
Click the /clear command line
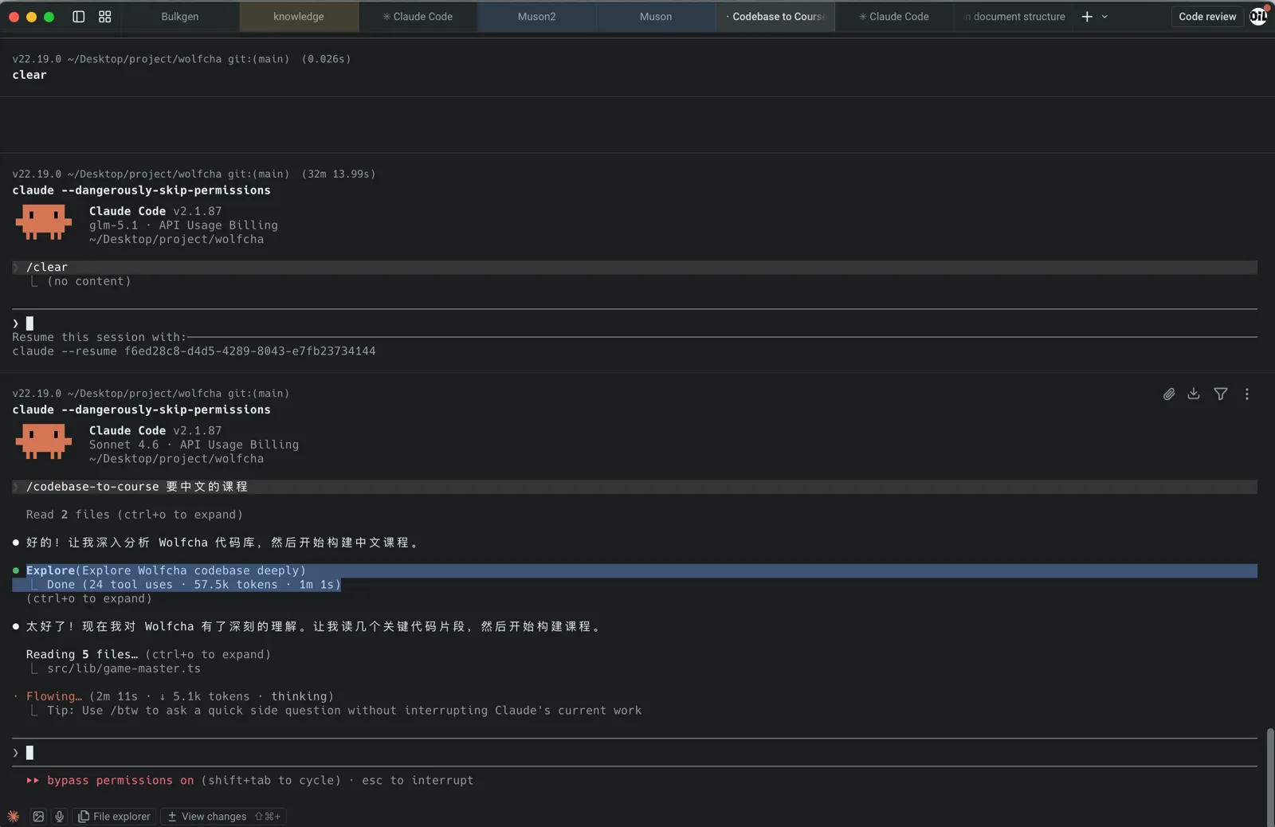634,267
